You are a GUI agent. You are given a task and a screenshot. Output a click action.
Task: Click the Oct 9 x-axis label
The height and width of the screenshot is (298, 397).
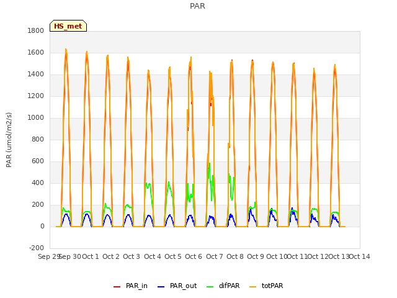tap(256, 256)
